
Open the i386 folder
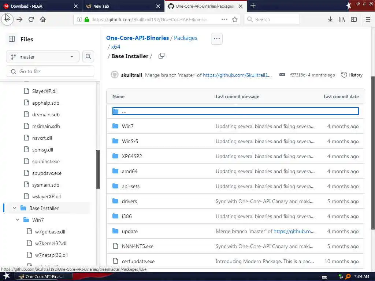[127, 216]
